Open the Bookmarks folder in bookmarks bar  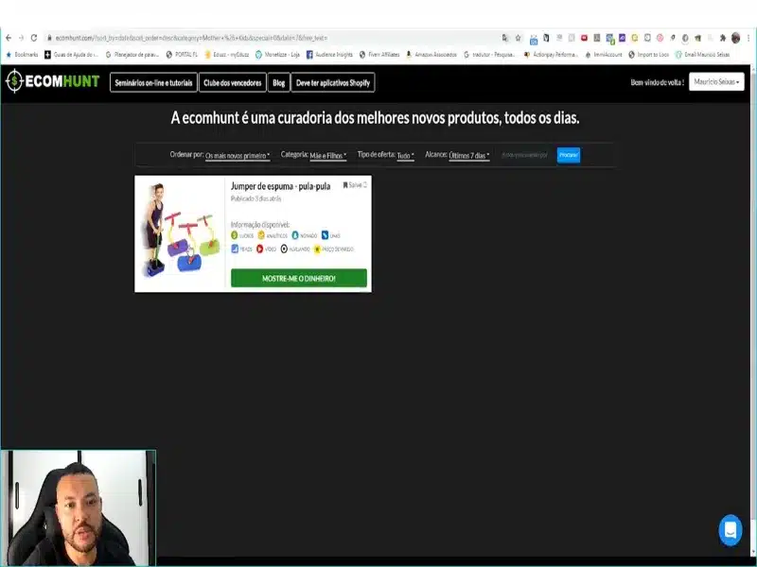(22, 55)
